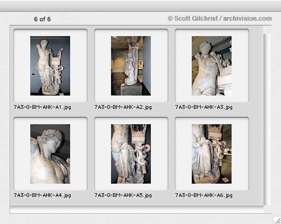Open thumbnail 7A3-G-BM-AHK-A1.jpg full statue view
The image size is (281, 224).
50,66
